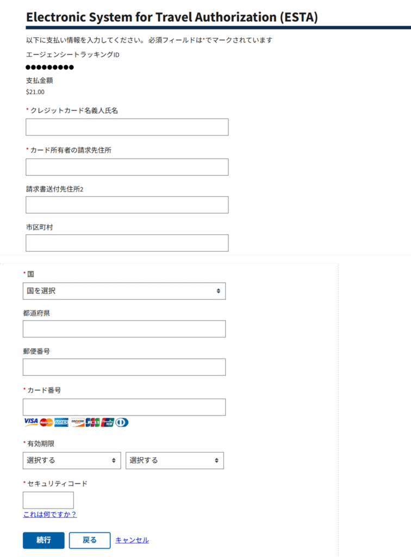
Task: Click the VISA card logo
Action: [x=31, y=422]
